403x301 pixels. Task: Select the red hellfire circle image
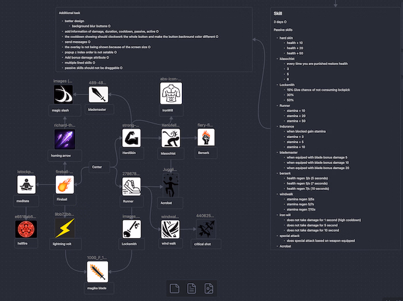pos(26,229)
